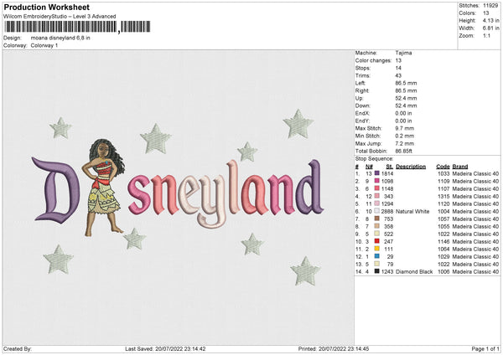
Task: Select the 'Description' column header
Action: pyautogui.click(x=411, y=167)
